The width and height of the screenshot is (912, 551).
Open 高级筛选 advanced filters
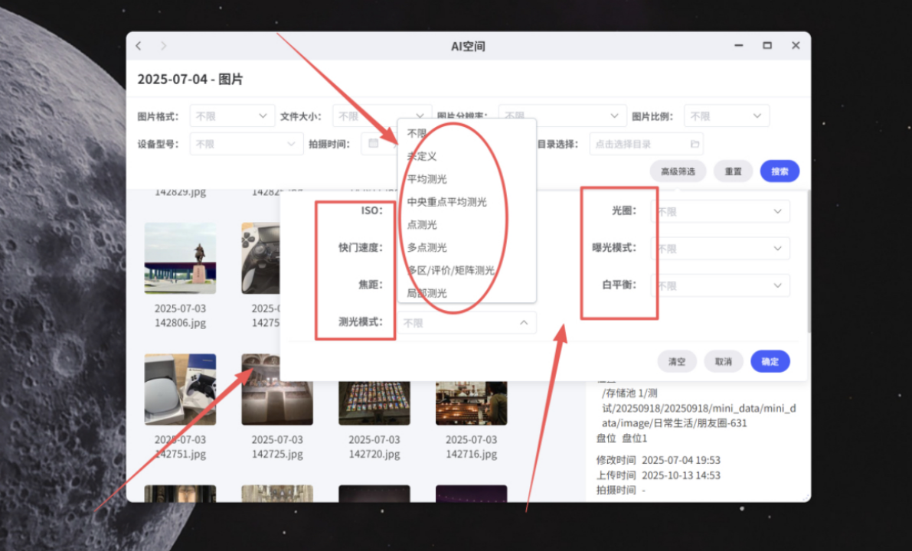(x=677, y=171)
